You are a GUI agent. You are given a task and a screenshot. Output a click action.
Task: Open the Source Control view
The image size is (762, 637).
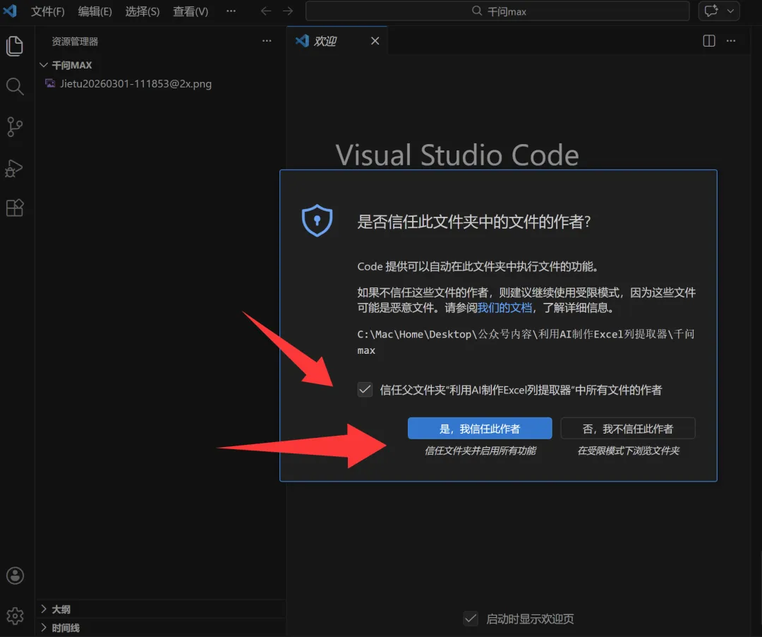[15, 127]
